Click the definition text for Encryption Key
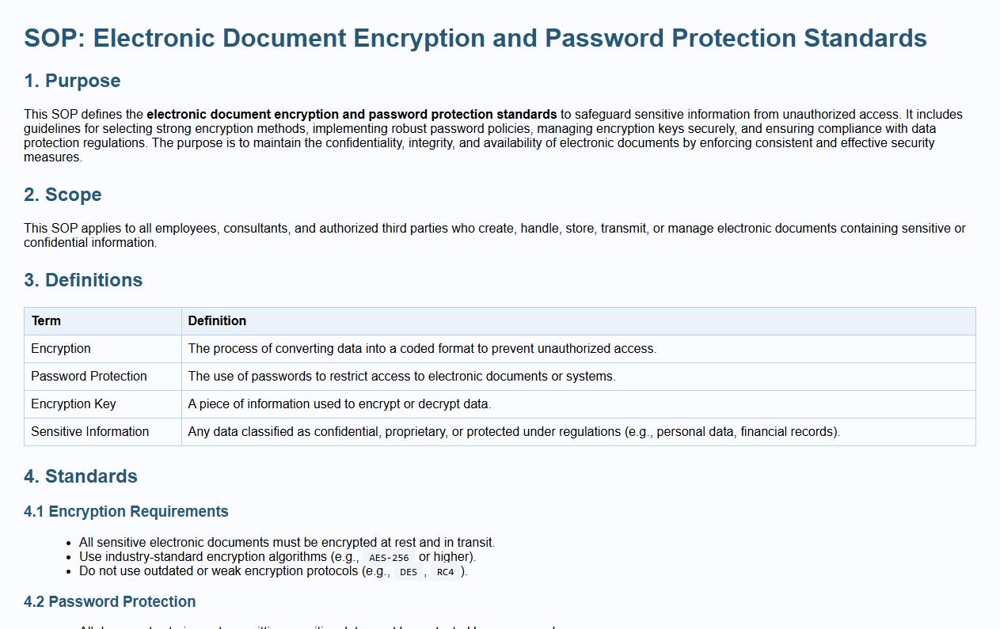Screen dimensions: 1000x629 pyautogui.click(x=339, y=404)
